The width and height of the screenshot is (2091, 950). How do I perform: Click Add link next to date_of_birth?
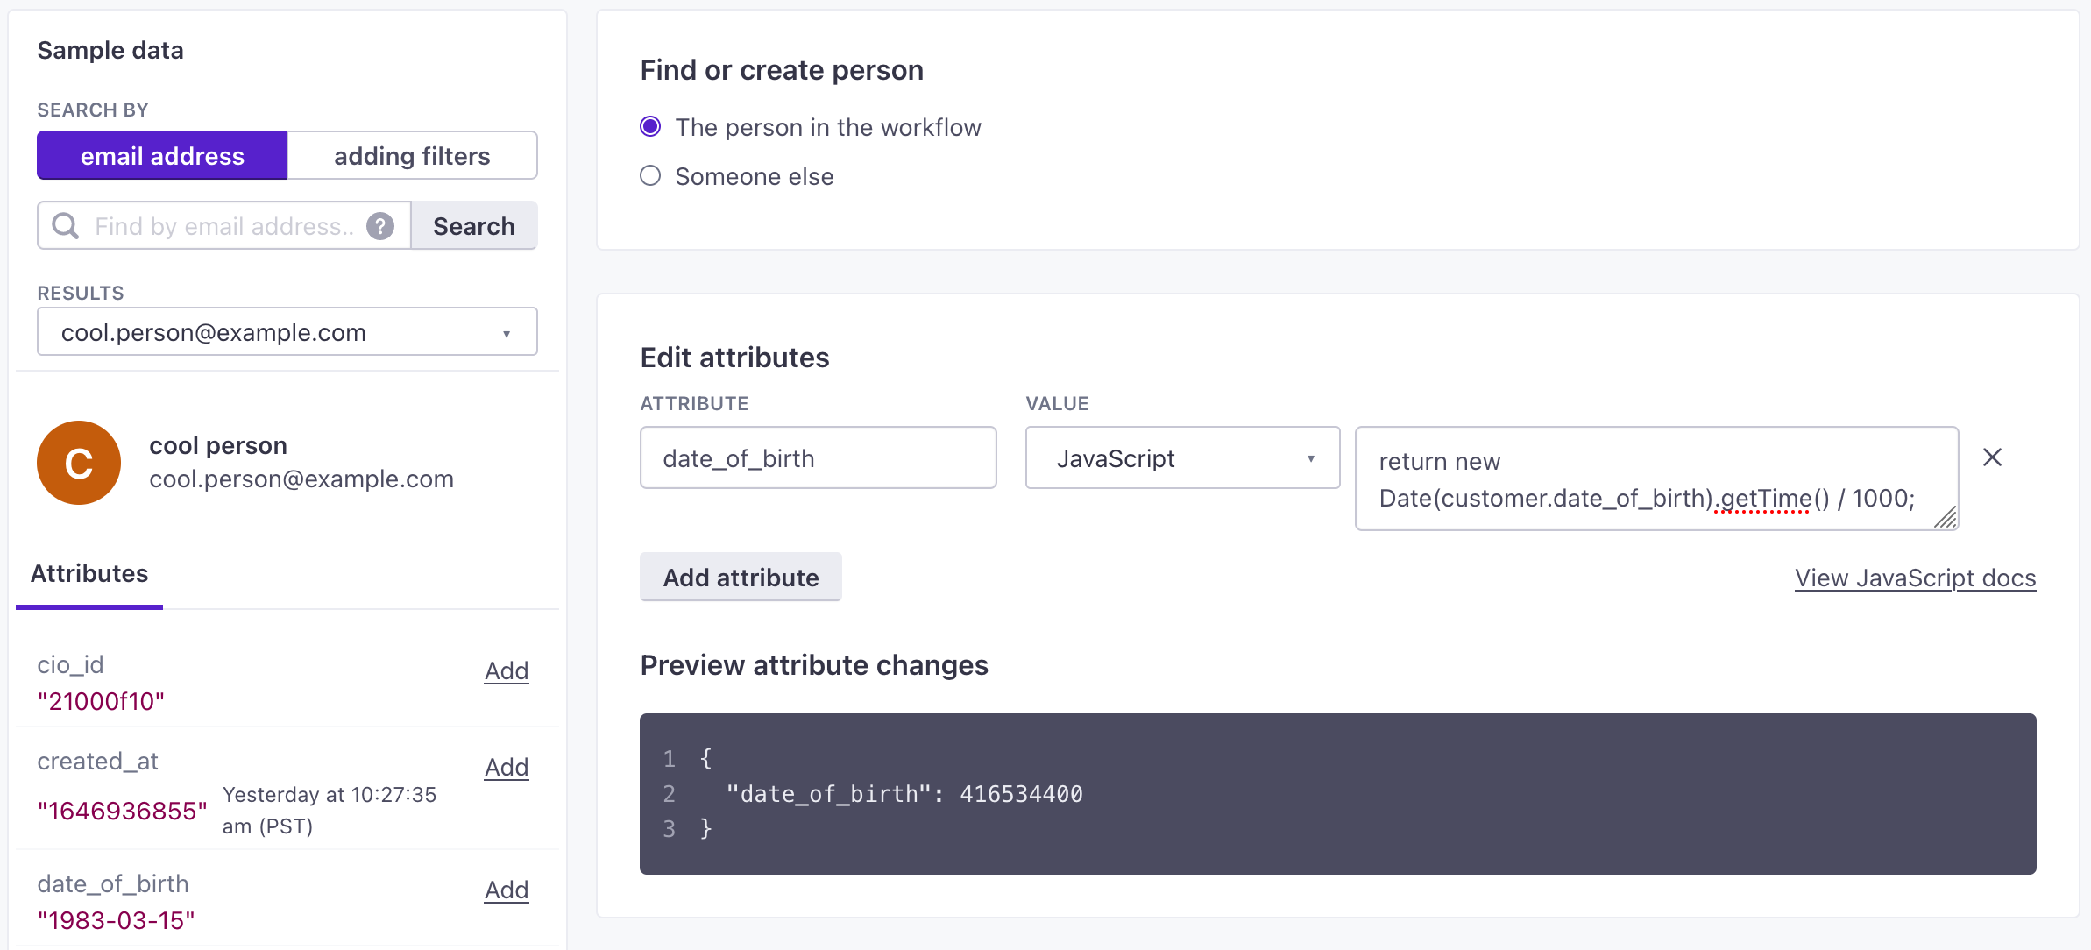coord(507,890)
